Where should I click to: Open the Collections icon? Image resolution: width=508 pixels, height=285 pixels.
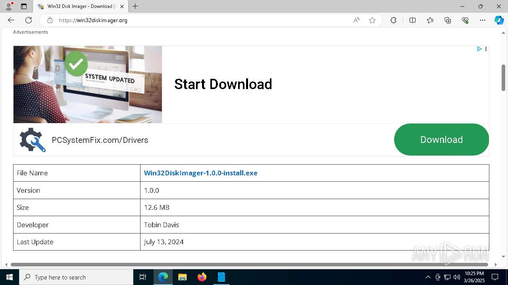[448, 20]
